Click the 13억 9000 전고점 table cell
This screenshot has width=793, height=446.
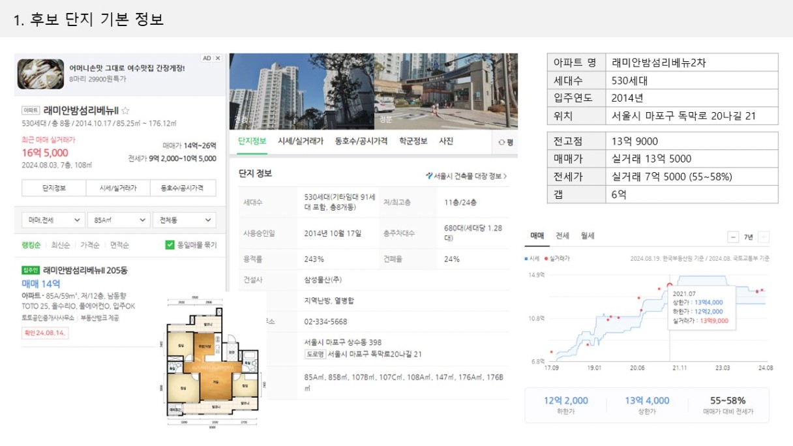coord(692,141)
